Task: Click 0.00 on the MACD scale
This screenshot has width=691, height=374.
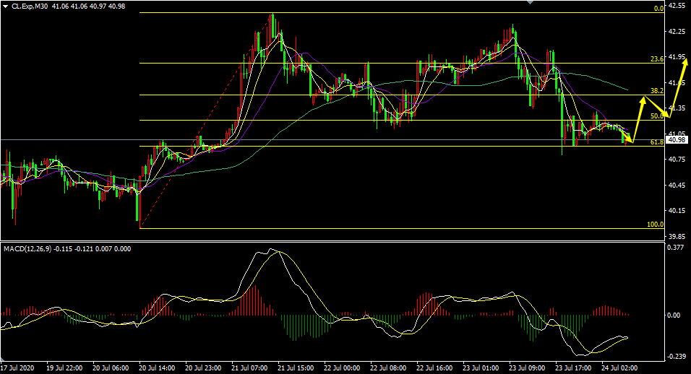Action: click(x=675, y=315)
